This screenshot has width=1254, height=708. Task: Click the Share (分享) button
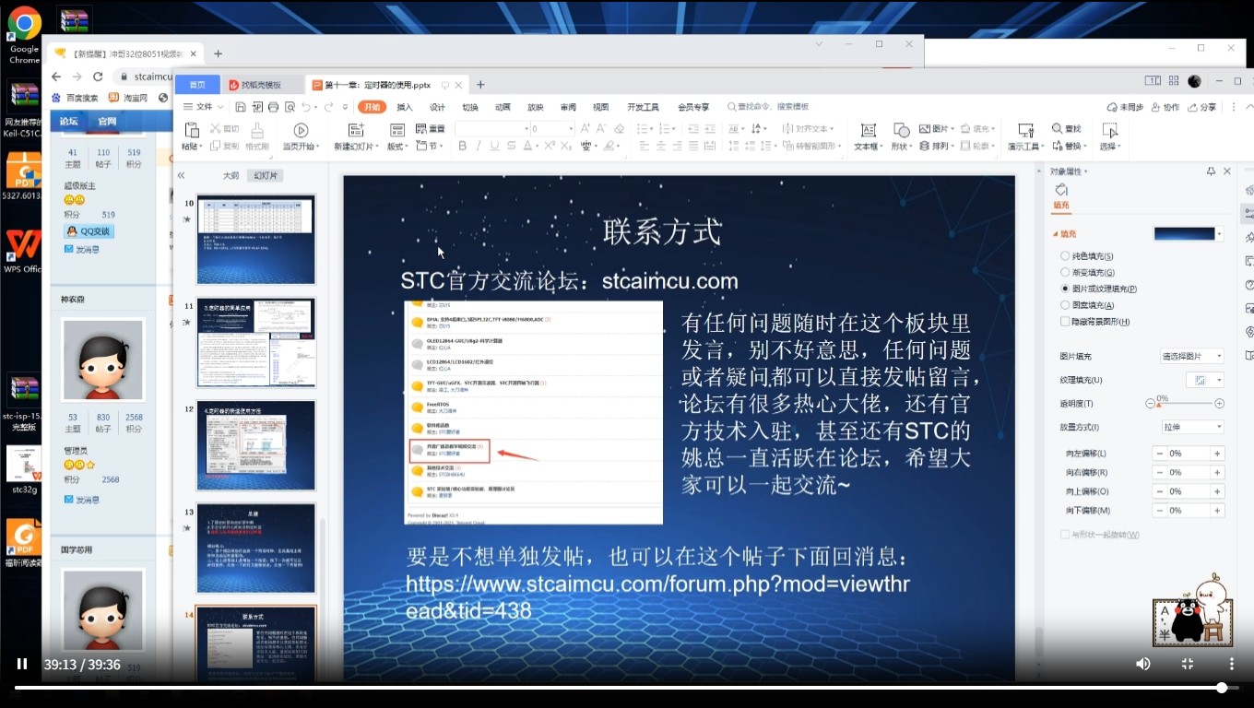click(x=1201, y=107)
